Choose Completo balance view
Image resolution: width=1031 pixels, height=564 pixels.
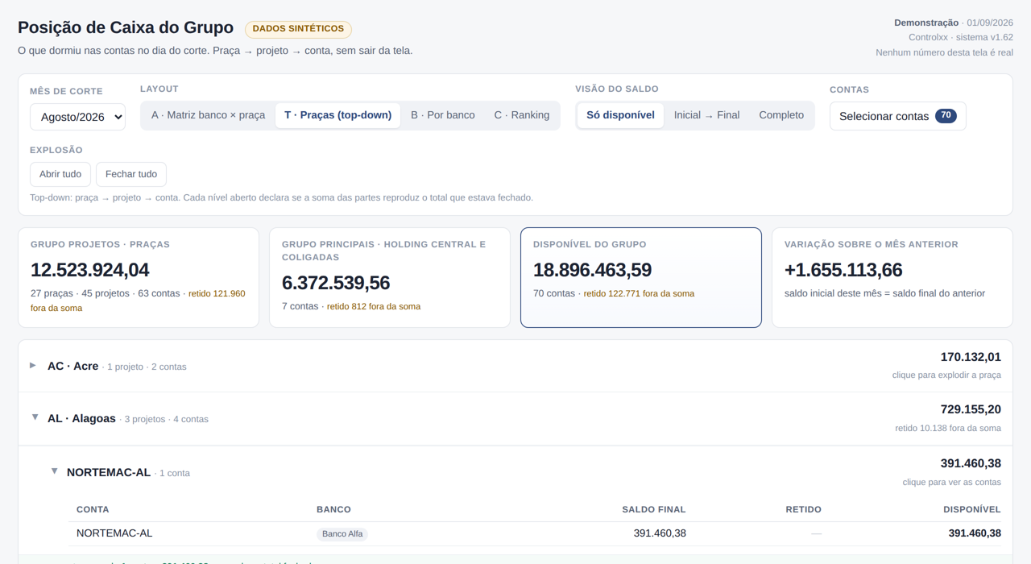(x=781, y=115)
